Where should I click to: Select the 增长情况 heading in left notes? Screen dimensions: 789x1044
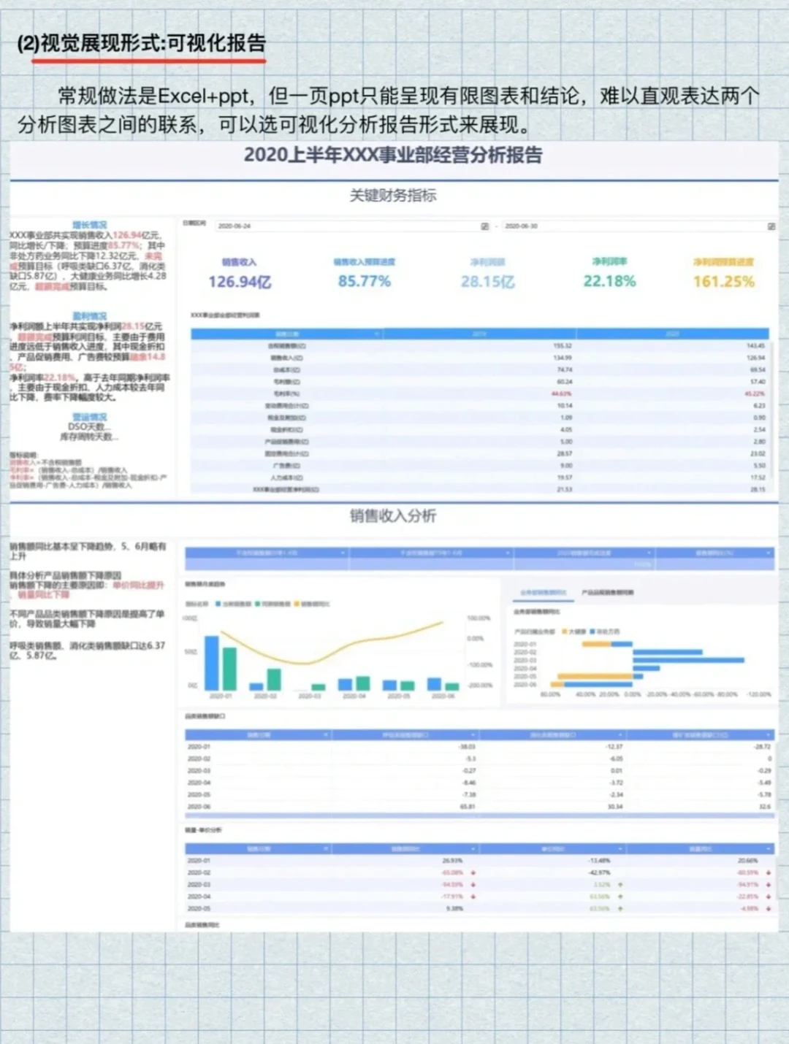(89, 225)
